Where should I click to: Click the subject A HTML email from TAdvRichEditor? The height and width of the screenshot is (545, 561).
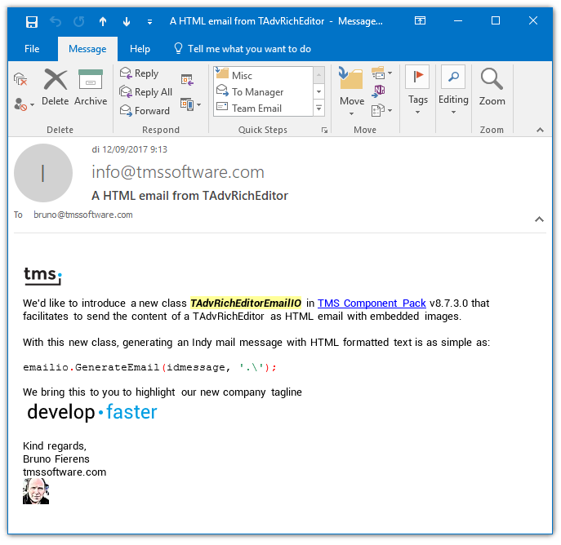pyautogui.click(x=189, y=196)
